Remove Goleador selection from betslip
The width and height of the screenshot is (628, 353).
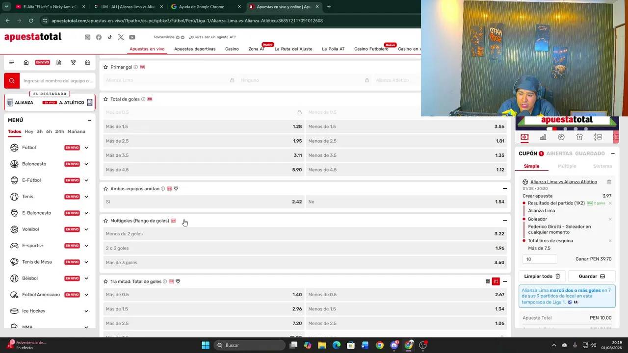click(610, 219)
